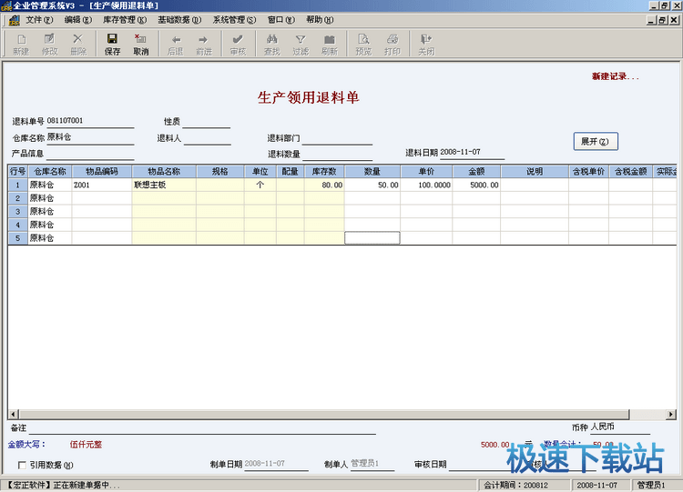
Task: Click the 制单人 field 管理员1
Action: pos(372,464)
